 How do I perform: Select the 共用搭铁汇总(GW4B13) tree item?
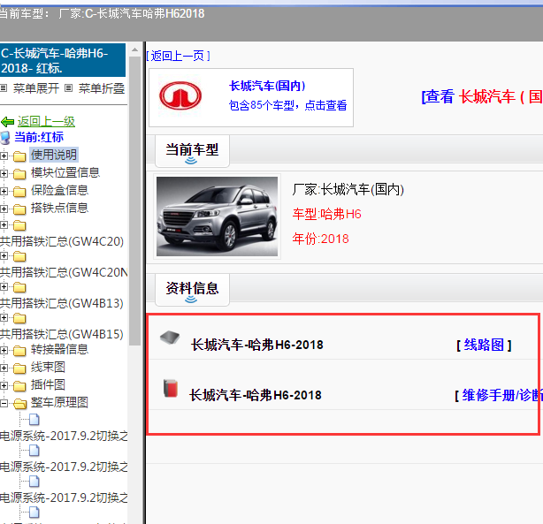(x=62, y=303)
